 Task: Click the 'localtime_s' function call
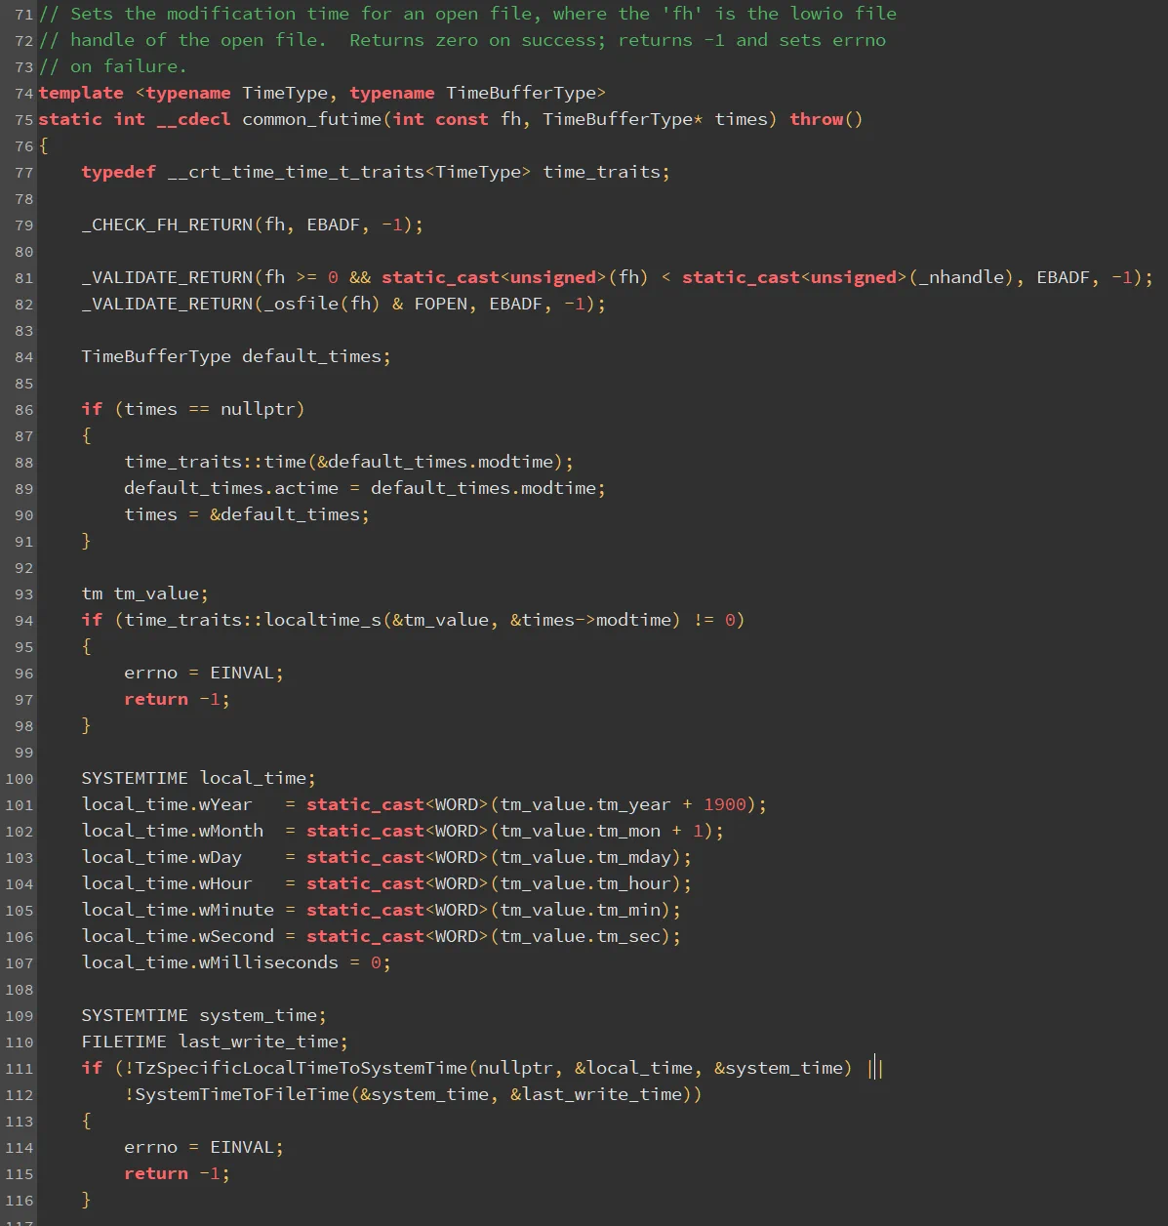pyautogui.click(x=323, y=620)
